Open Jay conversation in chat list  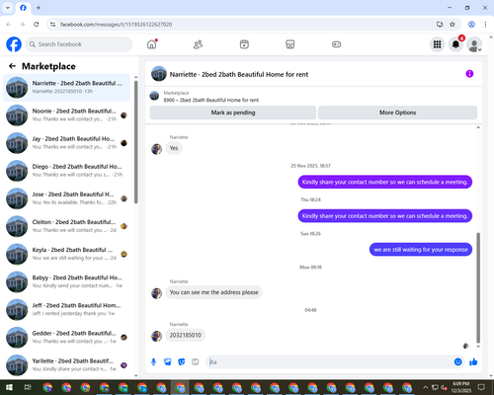point(66,143)
